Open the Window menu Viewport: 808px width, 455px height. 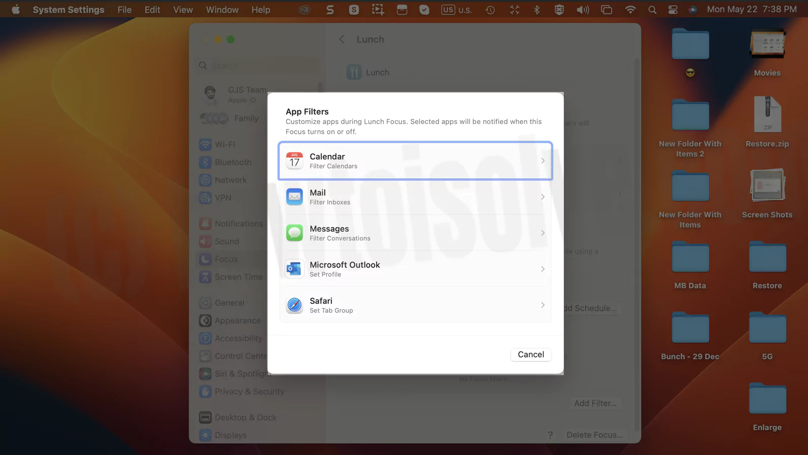(x=222, y=9)
